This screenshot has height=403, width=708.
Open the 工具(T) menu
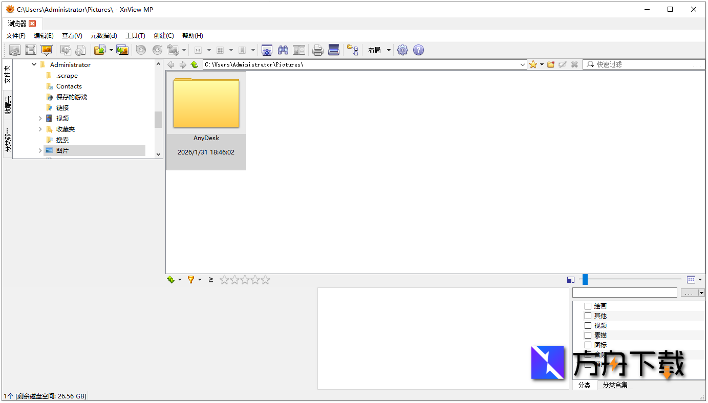click(135, 35)
